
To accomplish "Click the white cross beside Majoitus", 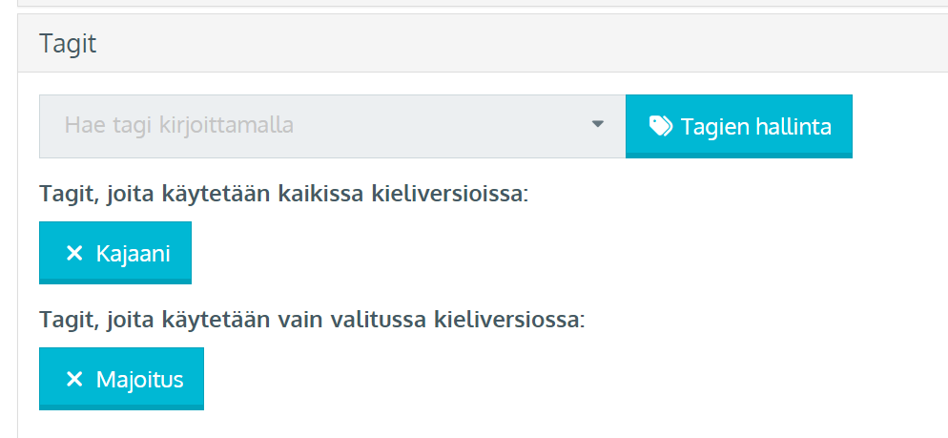I will click(x=73, y=380).
